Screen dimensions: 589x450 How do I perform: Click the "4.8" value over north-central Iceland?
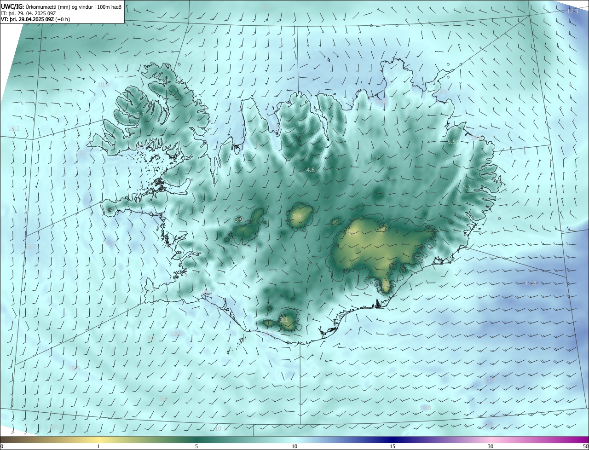tap(311, 170)
